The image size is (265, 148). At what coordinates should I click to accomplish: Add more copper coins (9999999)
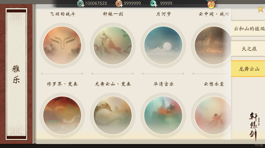[x=119, y=4]
